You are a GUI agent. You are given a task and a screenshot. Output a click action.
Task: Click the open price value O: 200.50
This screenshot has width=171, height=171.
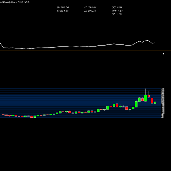tap(63, 8)
